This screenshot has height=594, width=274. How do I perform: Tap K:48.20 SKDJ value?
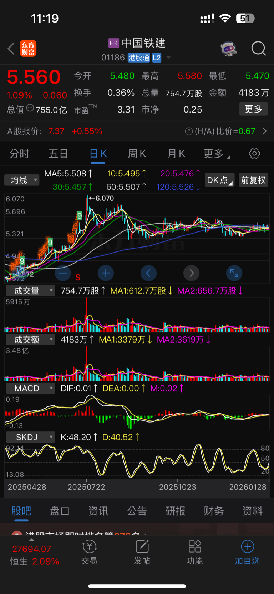(x=79, y=437)
